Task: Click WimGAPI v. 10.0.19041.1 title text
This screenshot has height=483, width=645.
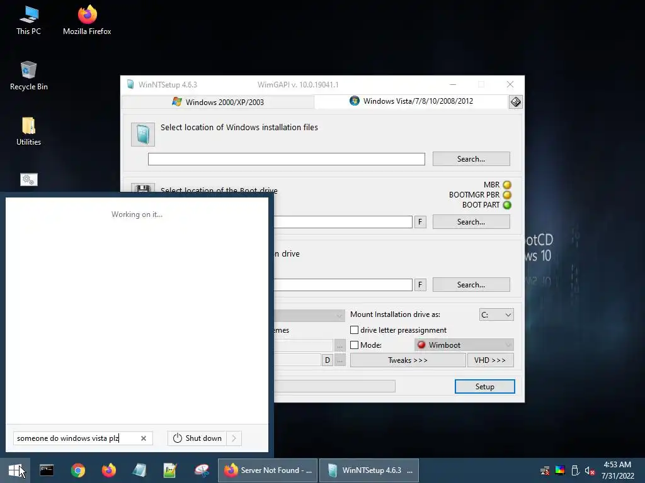Action: click(298, 85)
